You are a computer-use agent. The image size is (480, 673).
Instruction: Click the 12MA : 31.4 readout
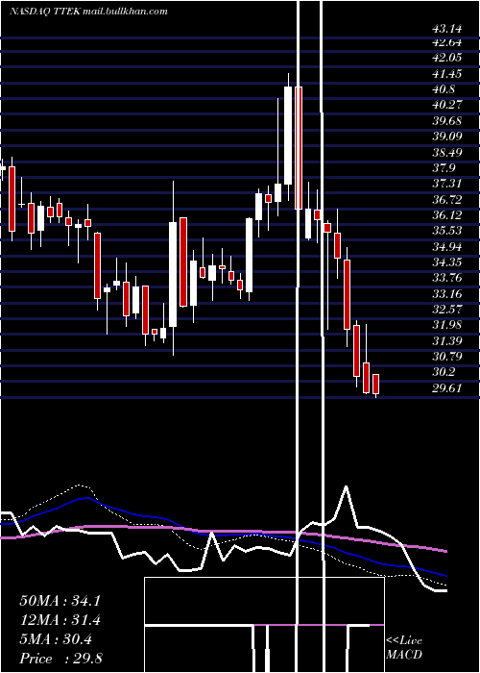(x=60, y=620)
